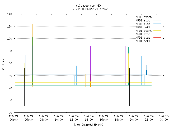The width and height of the screenshot is (169, 127).
Task: Click the y-axis tick value 100
Action: [10, 39]
